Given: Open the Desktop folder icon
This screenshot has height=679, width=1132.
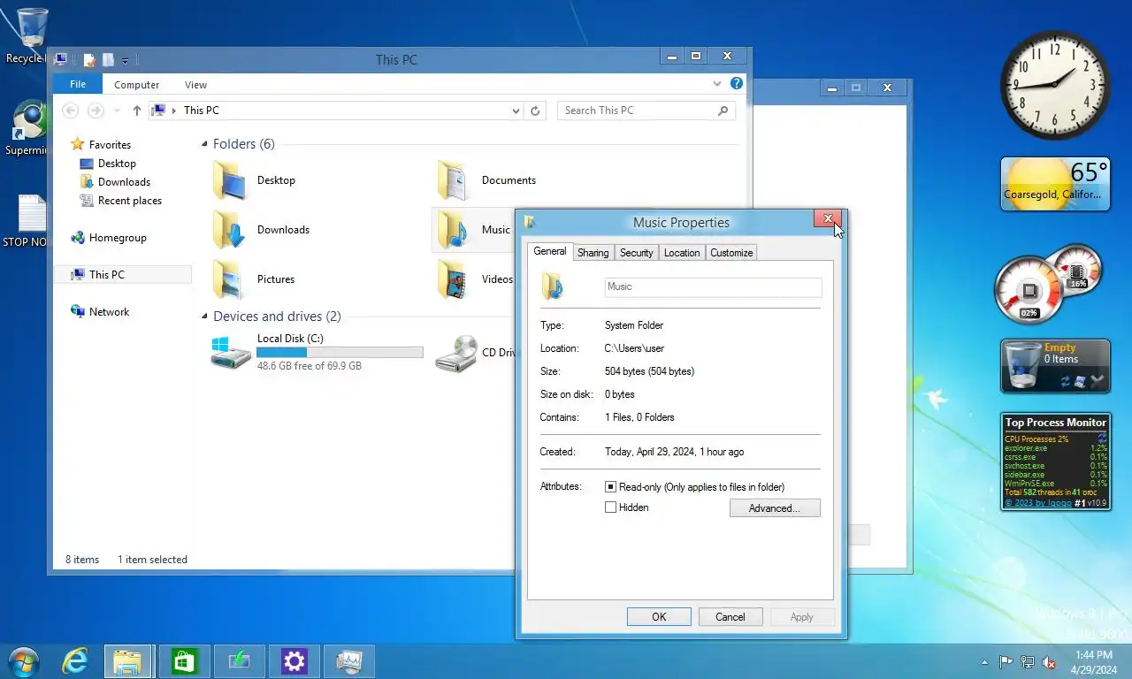Looking at the screenshot, I should 230,180.
